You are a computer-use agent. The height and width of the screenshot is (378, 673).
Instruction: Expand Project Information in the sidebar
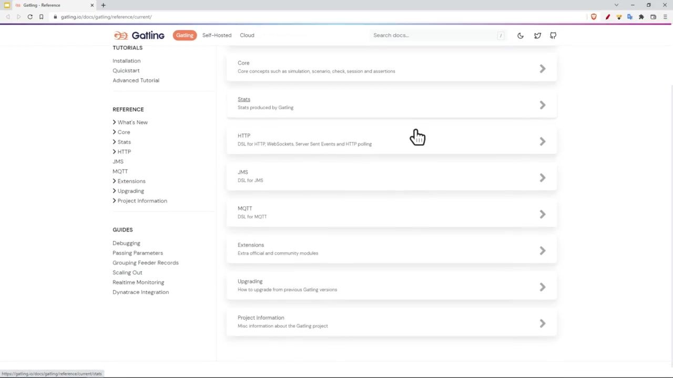[x=114, y=201]
